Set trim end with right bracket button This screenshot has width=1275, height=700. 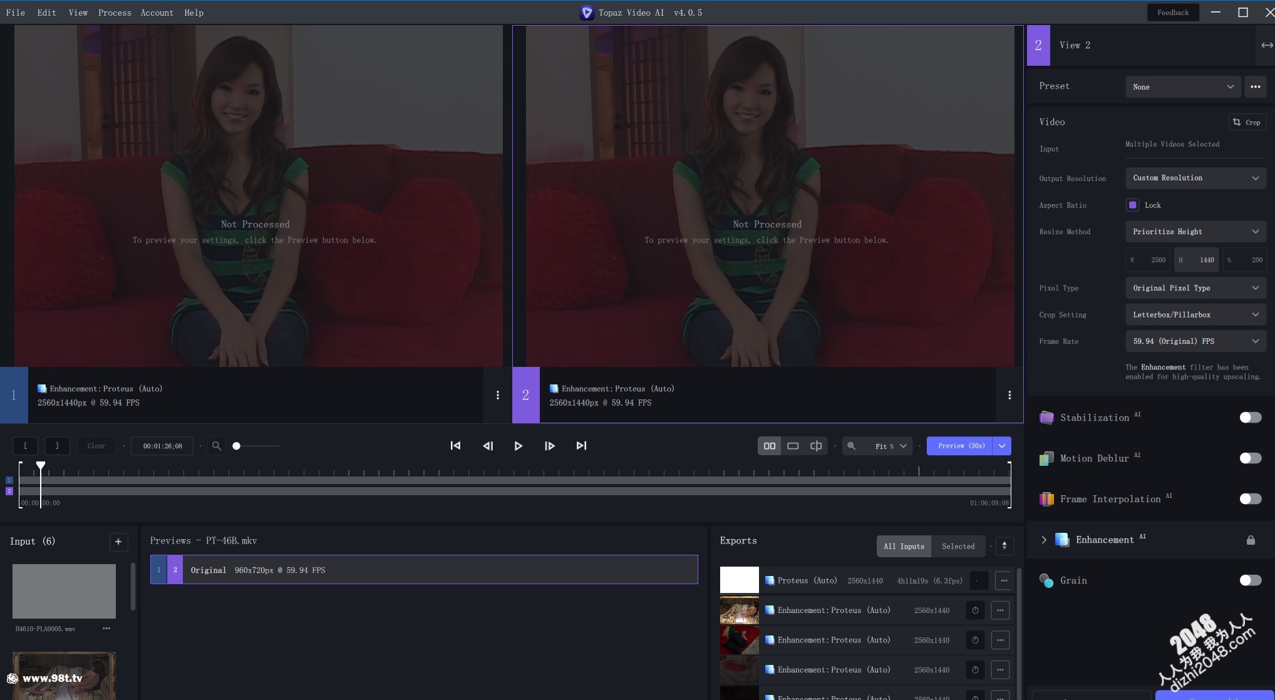tap(57, 446)
